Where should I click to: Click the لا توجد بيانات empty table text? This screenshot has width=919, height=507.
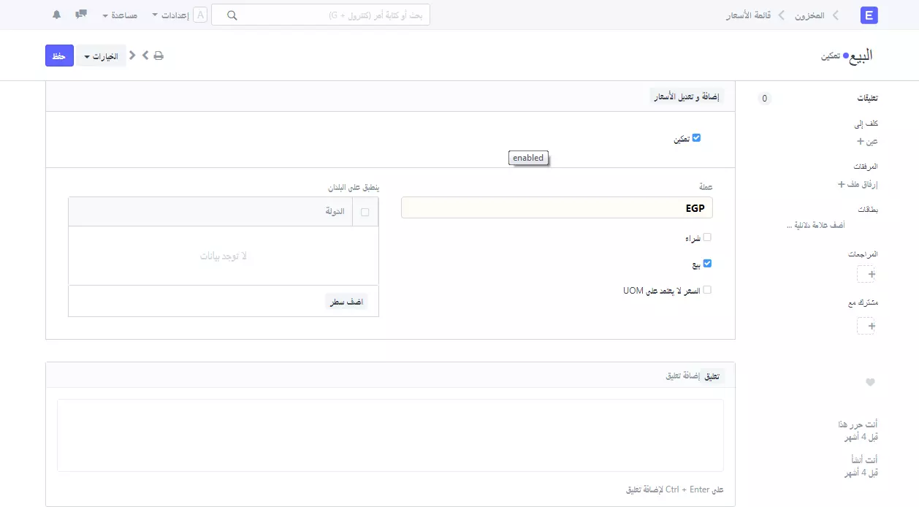point(224,256)
